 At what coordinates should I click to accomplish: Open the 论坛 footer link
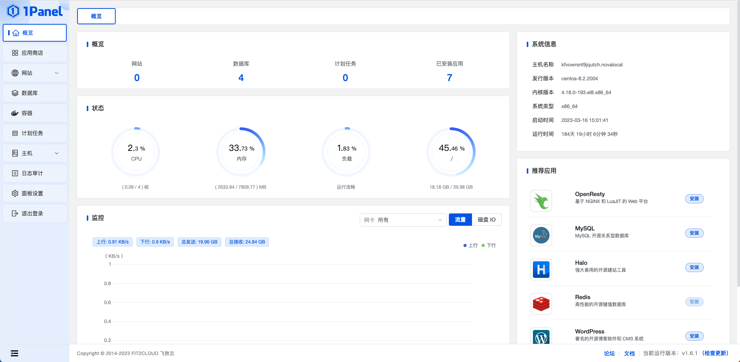[609, 354]
